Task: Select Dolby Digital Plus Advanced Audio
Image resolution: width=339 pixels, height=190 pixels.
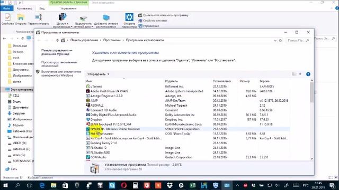Action: (x=188, y=115)
